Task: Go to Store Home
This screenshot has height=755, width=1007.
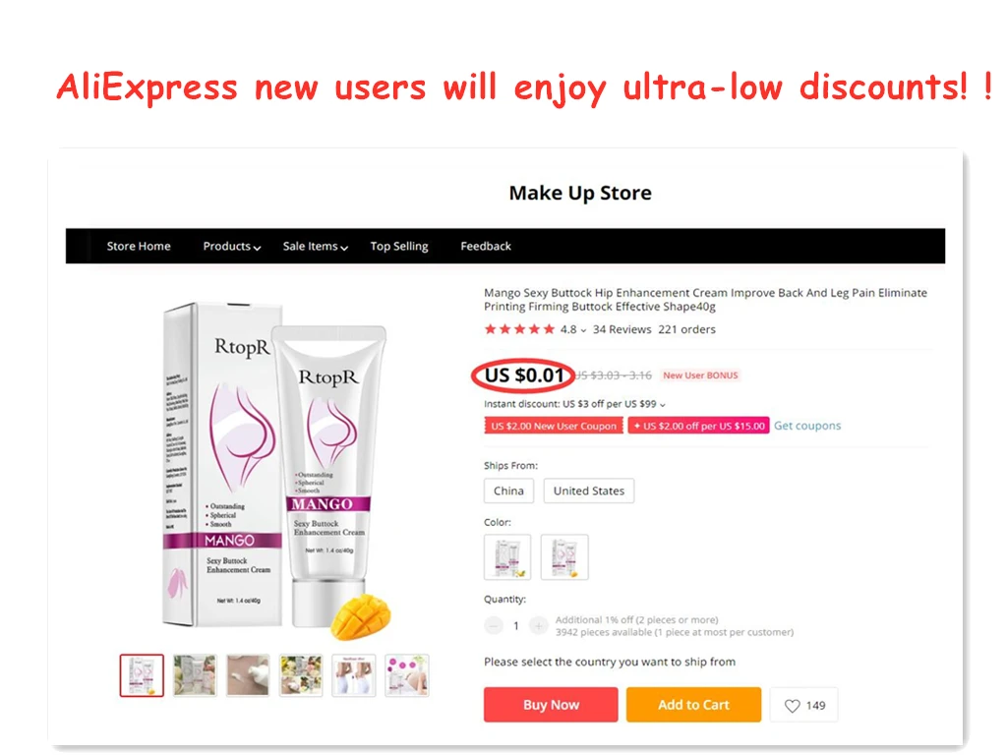Action: click(x=139, y=247)
